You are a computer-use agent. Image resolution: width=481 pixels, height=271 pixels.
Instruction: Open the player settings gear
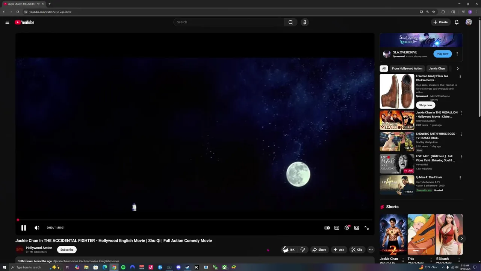coord(347,228)
